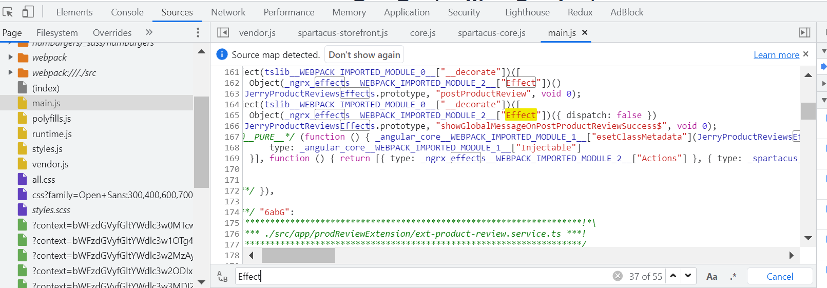Viewport: 827px width, 288px height.
Task: Open styles.scss in the navigator
Action: [51, 210]
